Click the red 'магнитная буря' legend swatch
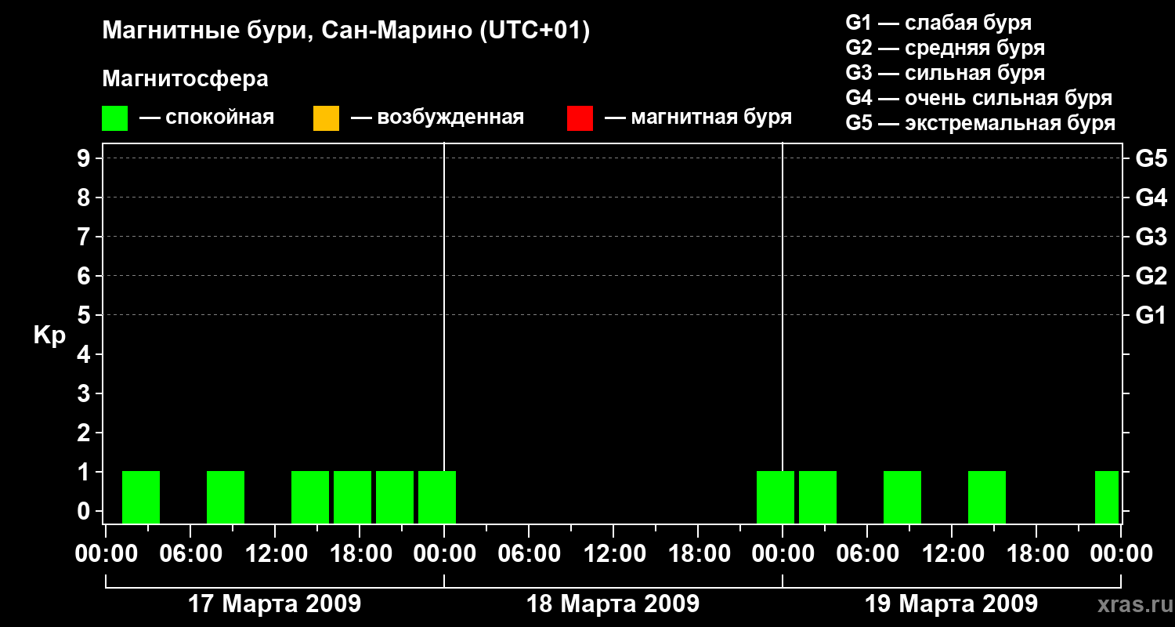This screenshot has width=1175, height=627. tap(580, 118)
